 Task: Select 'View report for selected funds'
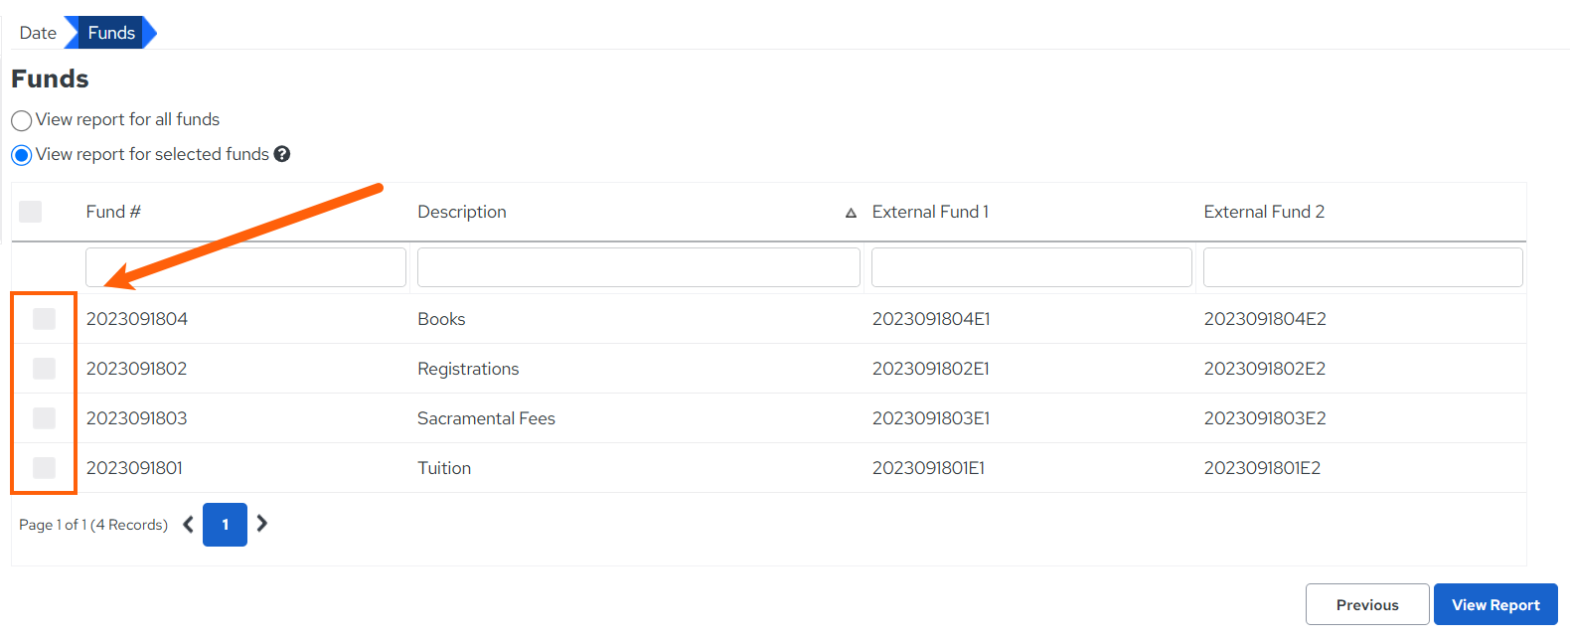point(22,155)
